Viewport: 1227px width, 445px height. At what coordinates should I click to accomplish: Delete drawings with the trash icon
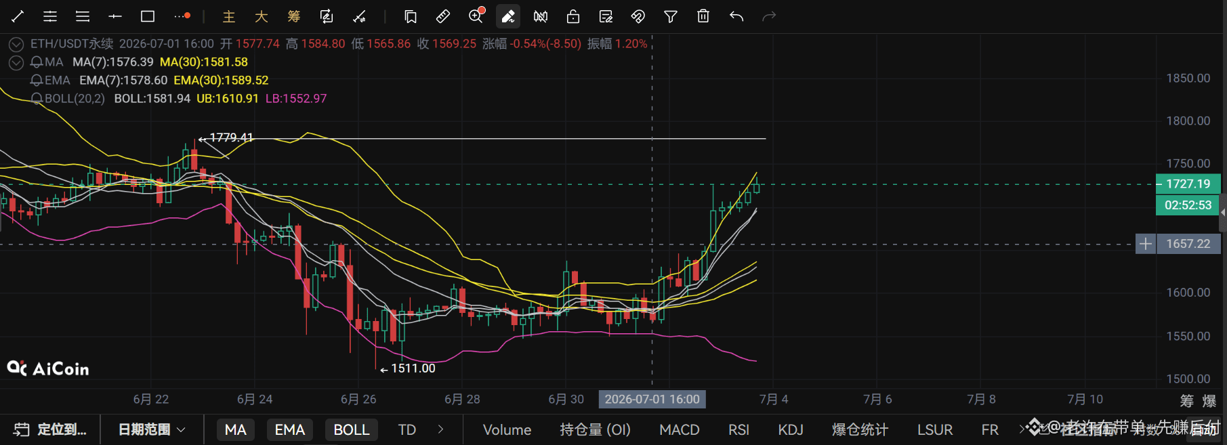click(703, 16)
